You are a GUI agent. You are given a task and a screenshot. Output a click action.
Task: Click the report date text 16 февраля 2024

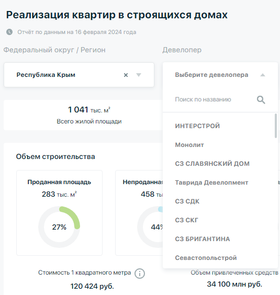pos(98,32)
